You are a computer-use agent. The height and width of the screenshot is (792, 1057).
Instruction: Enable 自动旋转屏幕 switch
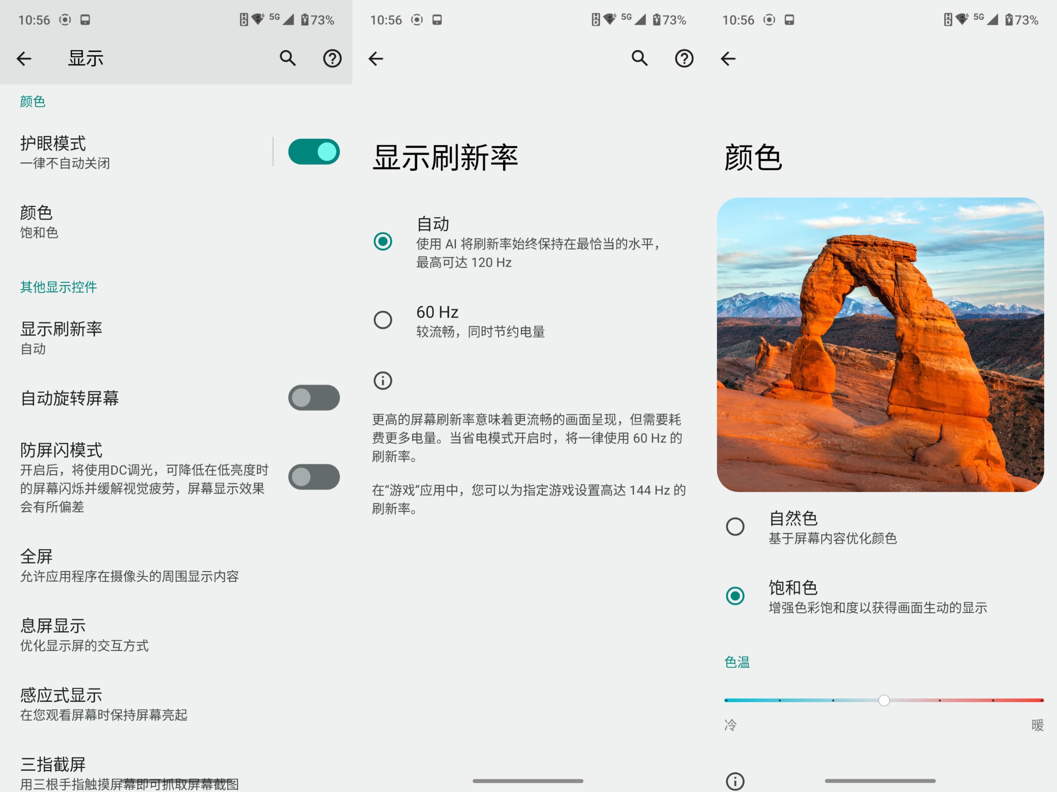click(314, 398)
